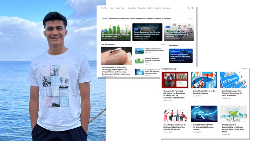
Task: Open The Changing Landscape of Business title
Action: tap(174, 127)
